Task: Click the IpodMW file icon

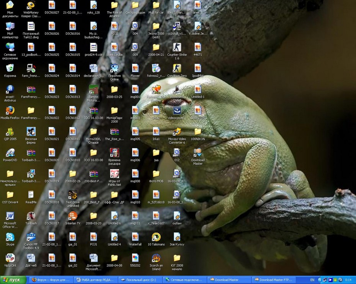Action: pyautogui.click(x=198, y=71)
